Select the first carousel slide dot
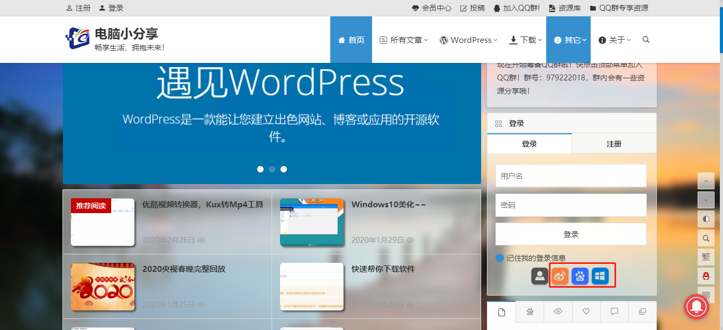Image resolution: width=723 pixels, height=330 pixels. 260,169
